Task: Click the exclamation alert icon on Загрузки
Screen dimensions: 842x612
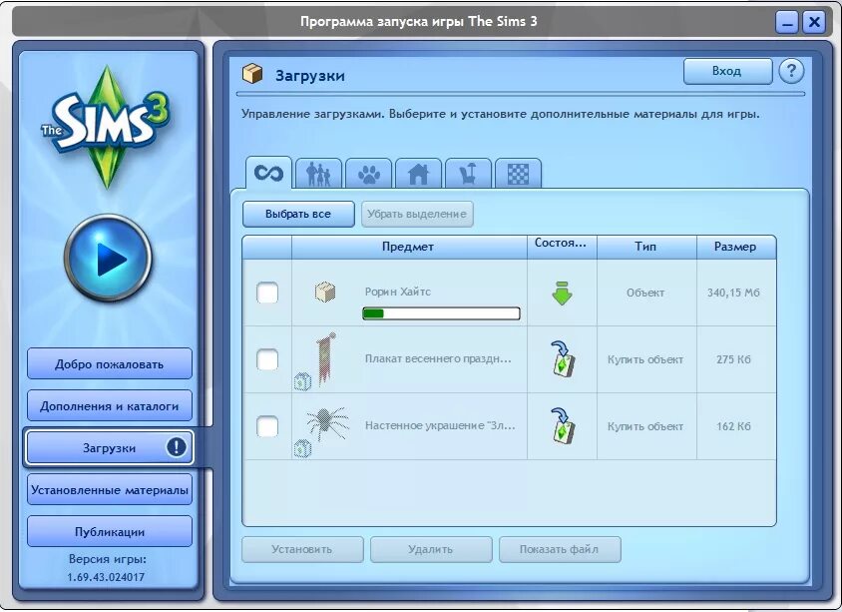Action: tap(177, 446)
